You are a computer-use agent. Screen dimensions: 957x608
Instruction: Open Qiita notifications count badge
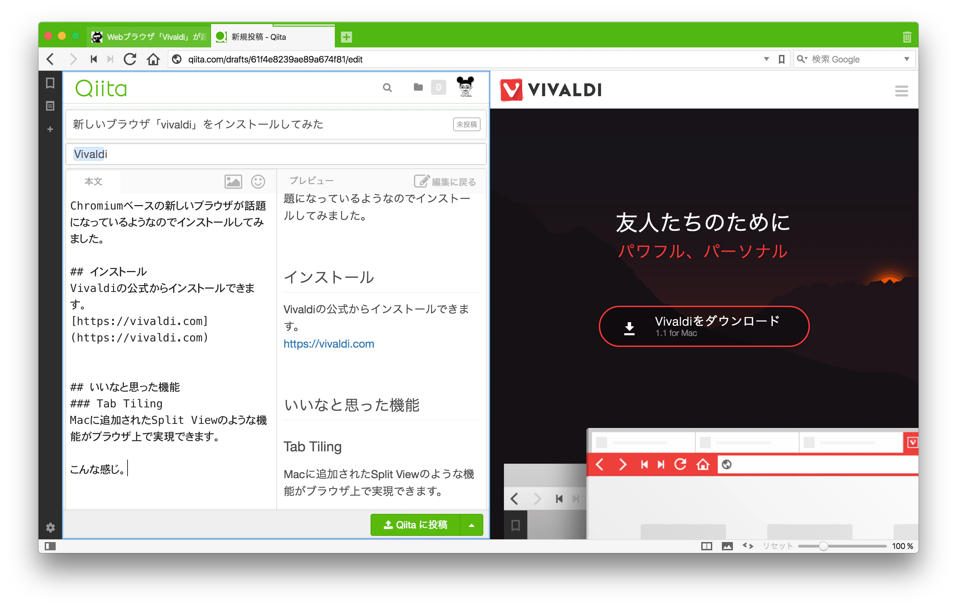click(x=438, y=87)
